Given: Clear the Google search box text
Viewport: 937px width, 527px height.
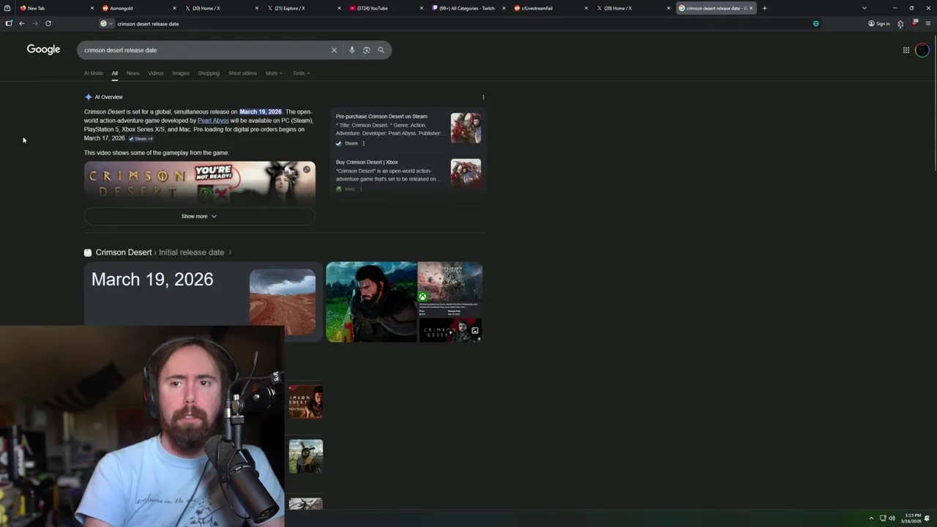Looking at the screenshot, I should (x=334, y=51).
